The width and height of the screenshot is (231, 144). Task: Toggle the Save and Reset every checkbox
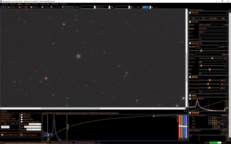point(2,135)
